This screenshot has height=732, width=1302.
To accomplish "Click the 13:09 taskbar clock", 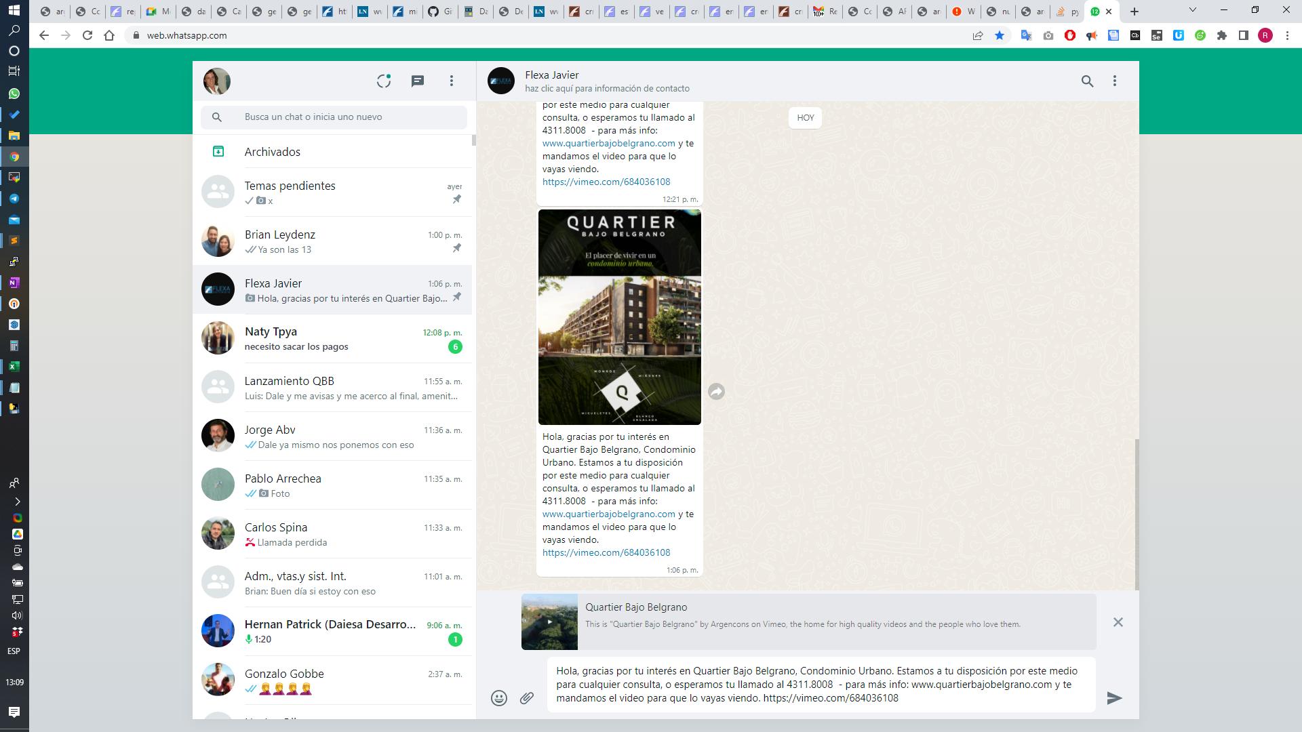I will (x=14, y=683).
